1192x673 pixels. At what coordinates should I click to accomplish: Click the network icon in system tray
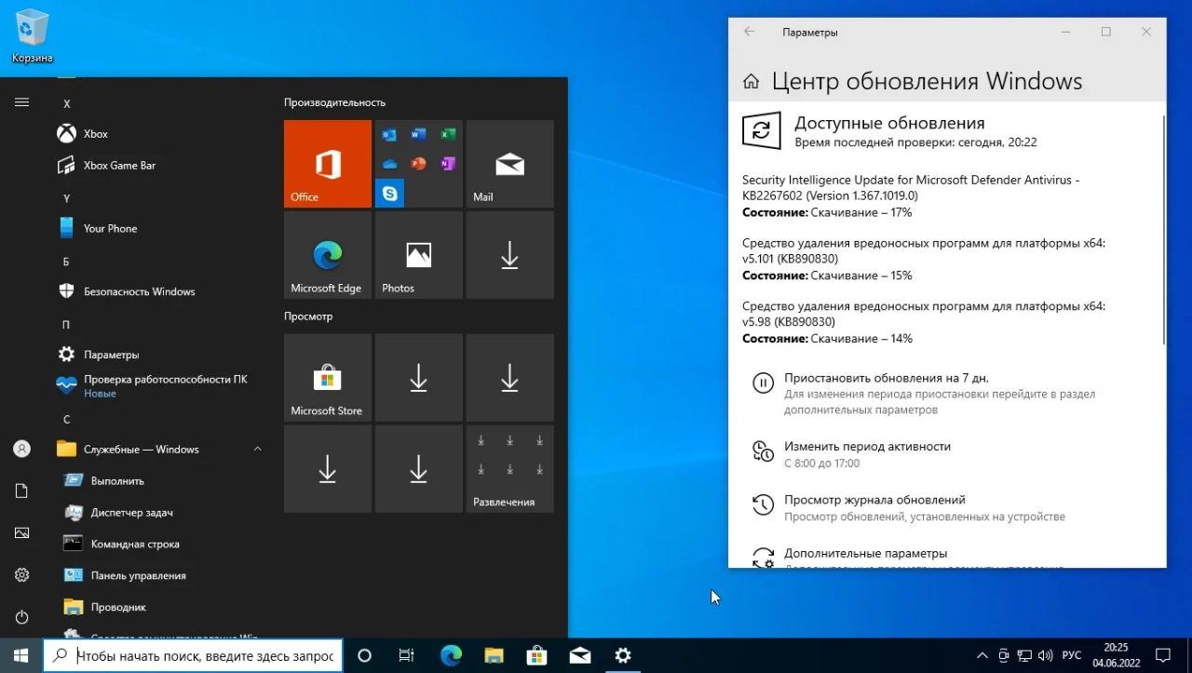coord(1024,655)
